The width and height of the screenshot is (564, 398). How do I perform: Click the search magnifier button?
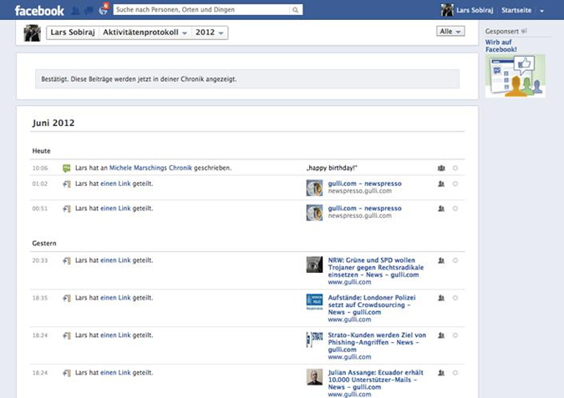[x=295, y=10]
